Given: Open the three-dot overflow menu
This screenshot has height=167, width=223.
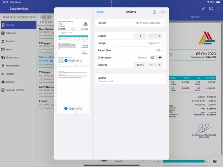Looking at the screenshot, I should [x=219, y=9].
